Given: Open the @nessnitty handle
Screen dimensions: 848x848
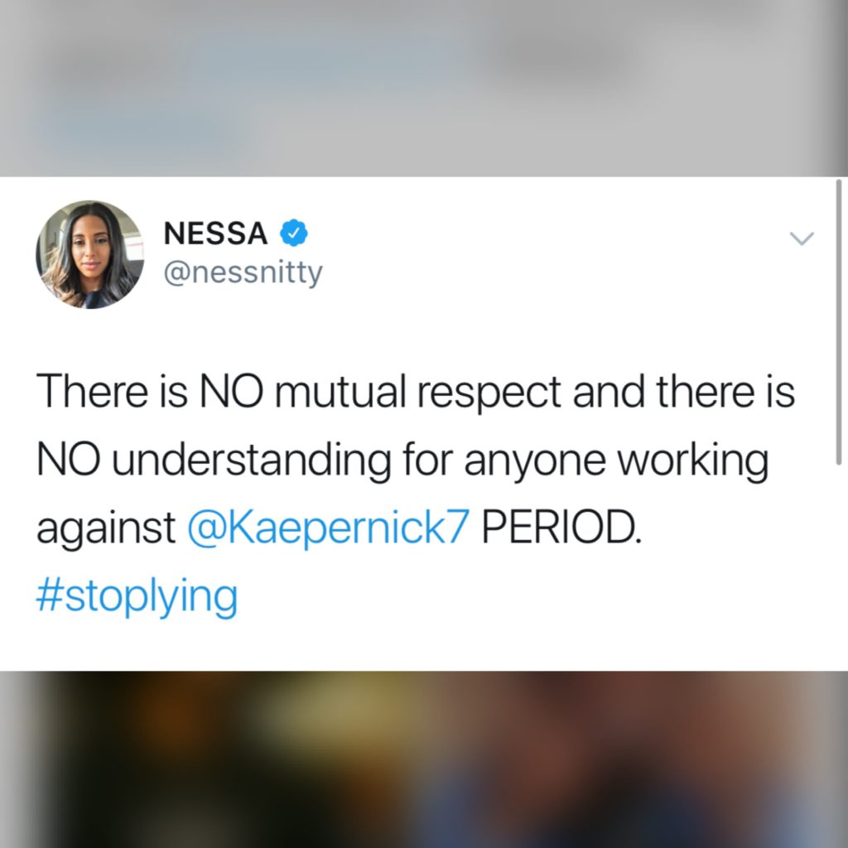Looking at the screenshot, I should [x=243, y=272].
